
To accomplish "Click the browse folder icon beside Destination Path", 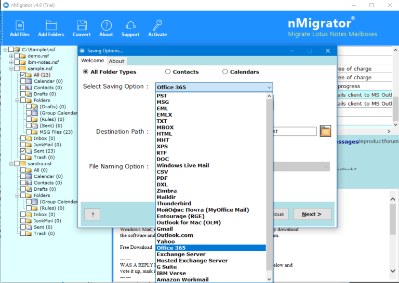I will click(x=325, y=131).
